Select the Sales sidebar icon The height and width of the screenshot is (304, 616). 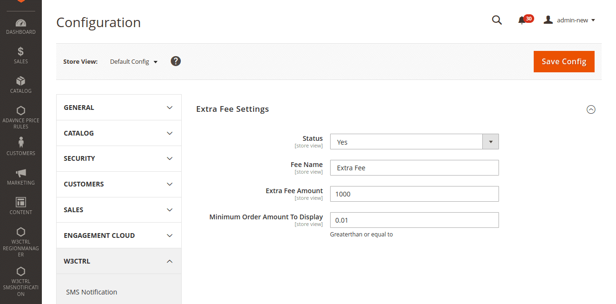(x=21, y=54)
